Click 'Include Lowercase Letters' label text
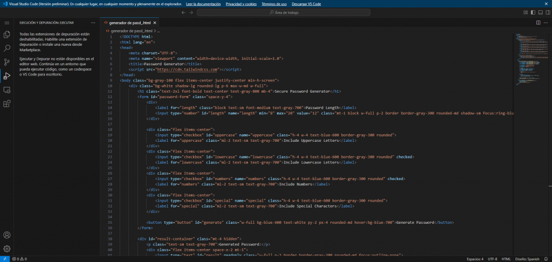Image resolution: width=552 pixels, height=262 pixels. pyautogui.click(x=312, y=162)
